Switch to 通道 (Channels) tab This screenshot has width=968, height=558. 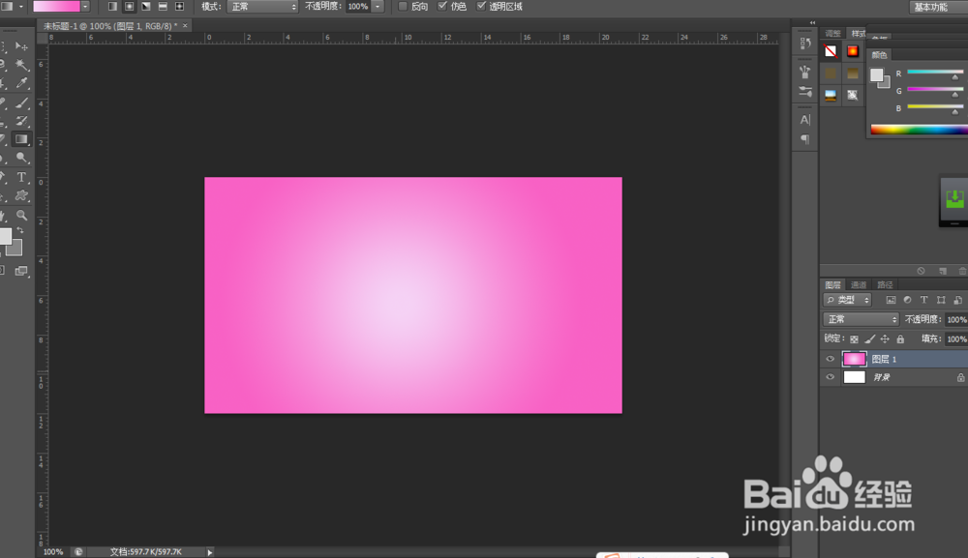859,285
